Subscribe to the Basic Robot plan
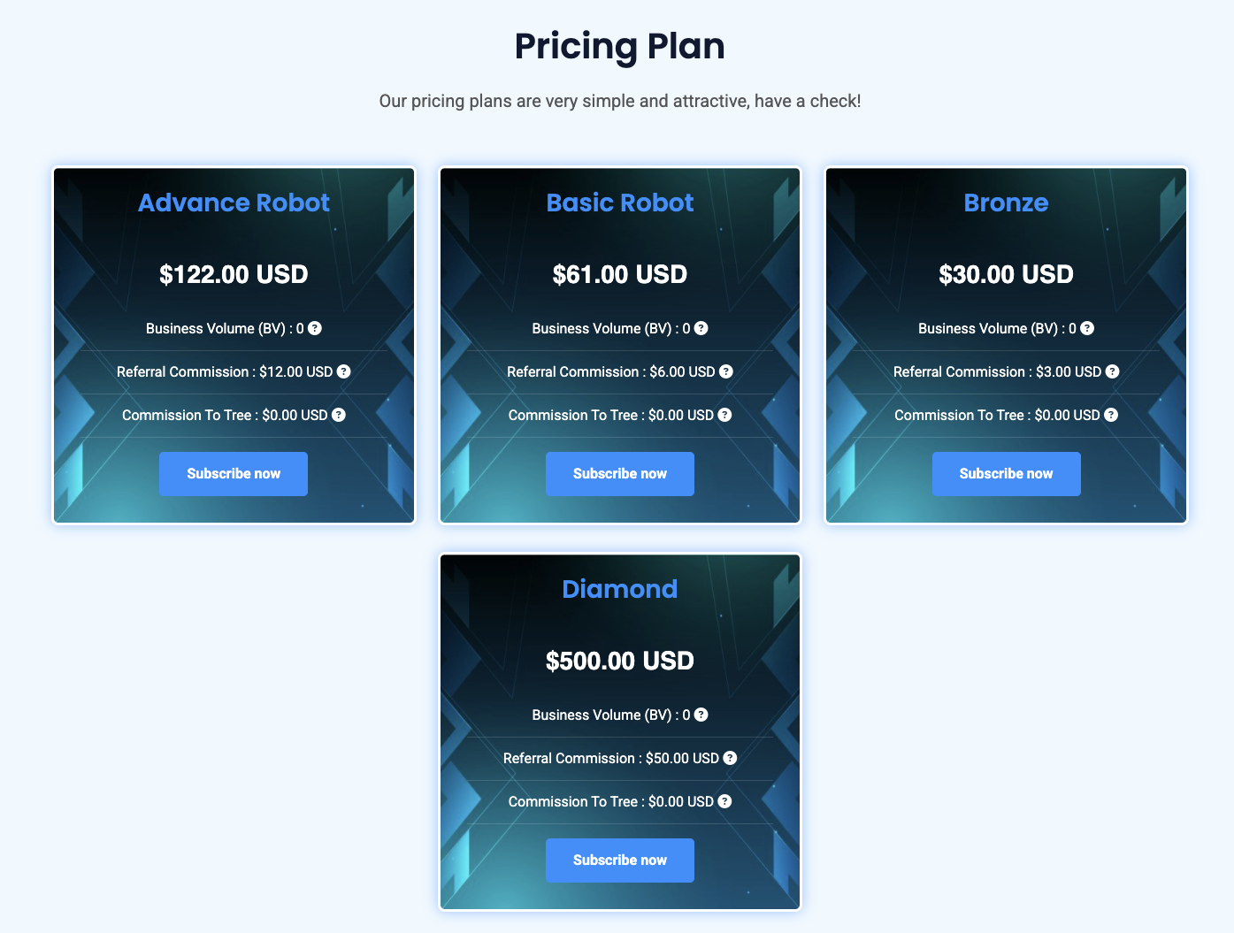The width and height of the screenshot is (1234, 933). 620,474
